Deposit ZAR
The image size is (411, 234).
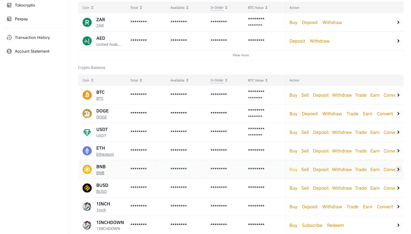[310, 23]
